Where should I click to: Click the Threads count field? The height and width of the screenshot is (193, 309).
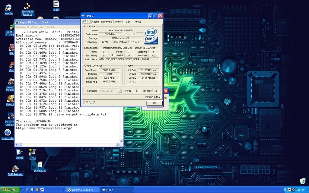(156, 91)
